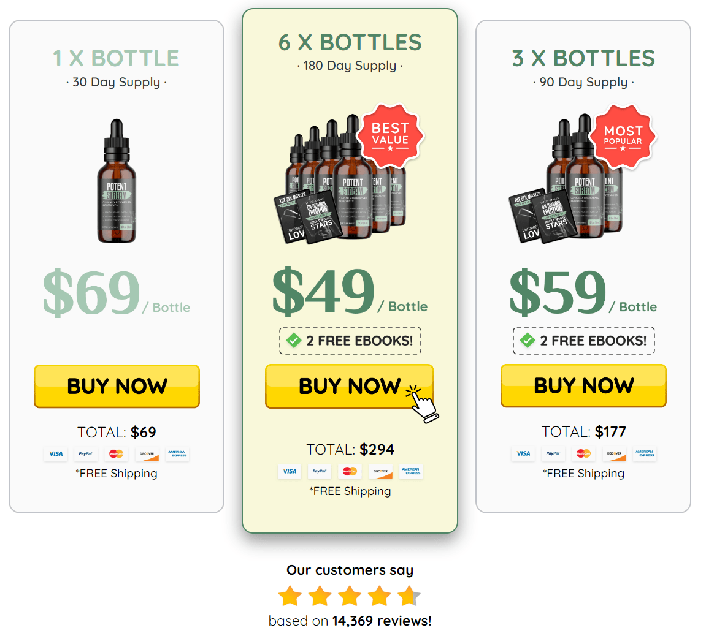Viewport: 706px width, 636px height.
Task: Click the 14,369 reviews text
Action: tap(382, 621)
